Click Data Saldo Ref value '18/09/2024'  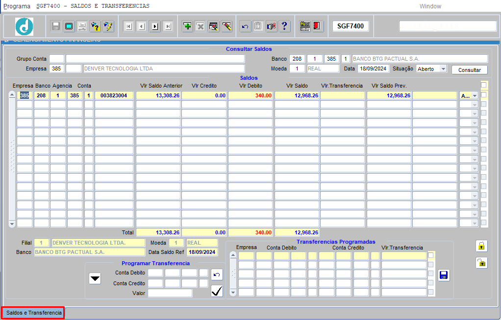coord(202,252)
